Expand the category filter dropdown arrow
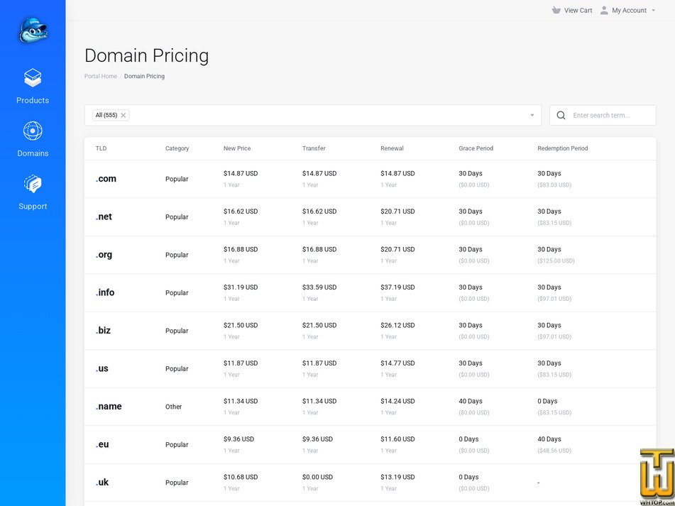This screenshot has height=506, width=675. (x=532, y=116)
